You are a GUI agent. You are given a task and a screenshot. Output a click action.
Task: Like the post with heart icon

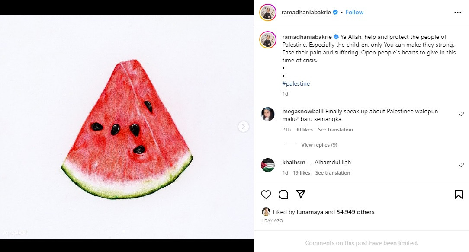tap(266, 195)
